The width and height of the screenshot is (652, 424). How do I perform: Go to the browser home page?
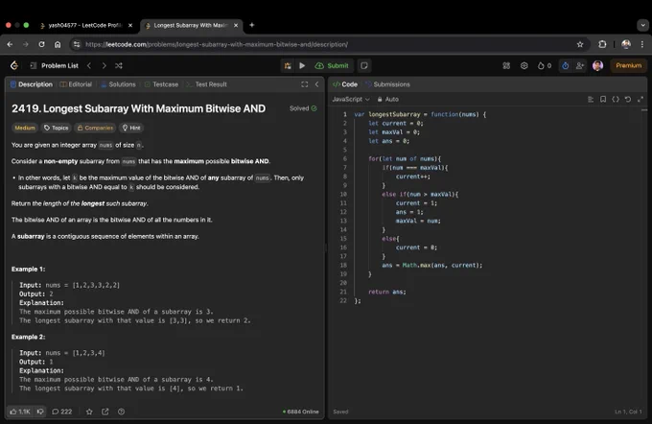click(x=58, y=44)
